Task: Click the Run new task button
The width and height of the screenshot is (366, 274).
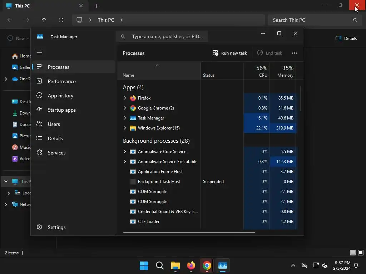Action: (x=230, y=53)
